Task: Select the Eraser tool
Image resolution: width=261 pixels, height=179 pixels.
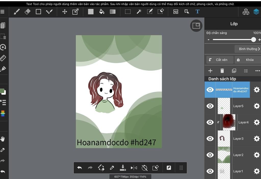Action: [x=28, y=12]
